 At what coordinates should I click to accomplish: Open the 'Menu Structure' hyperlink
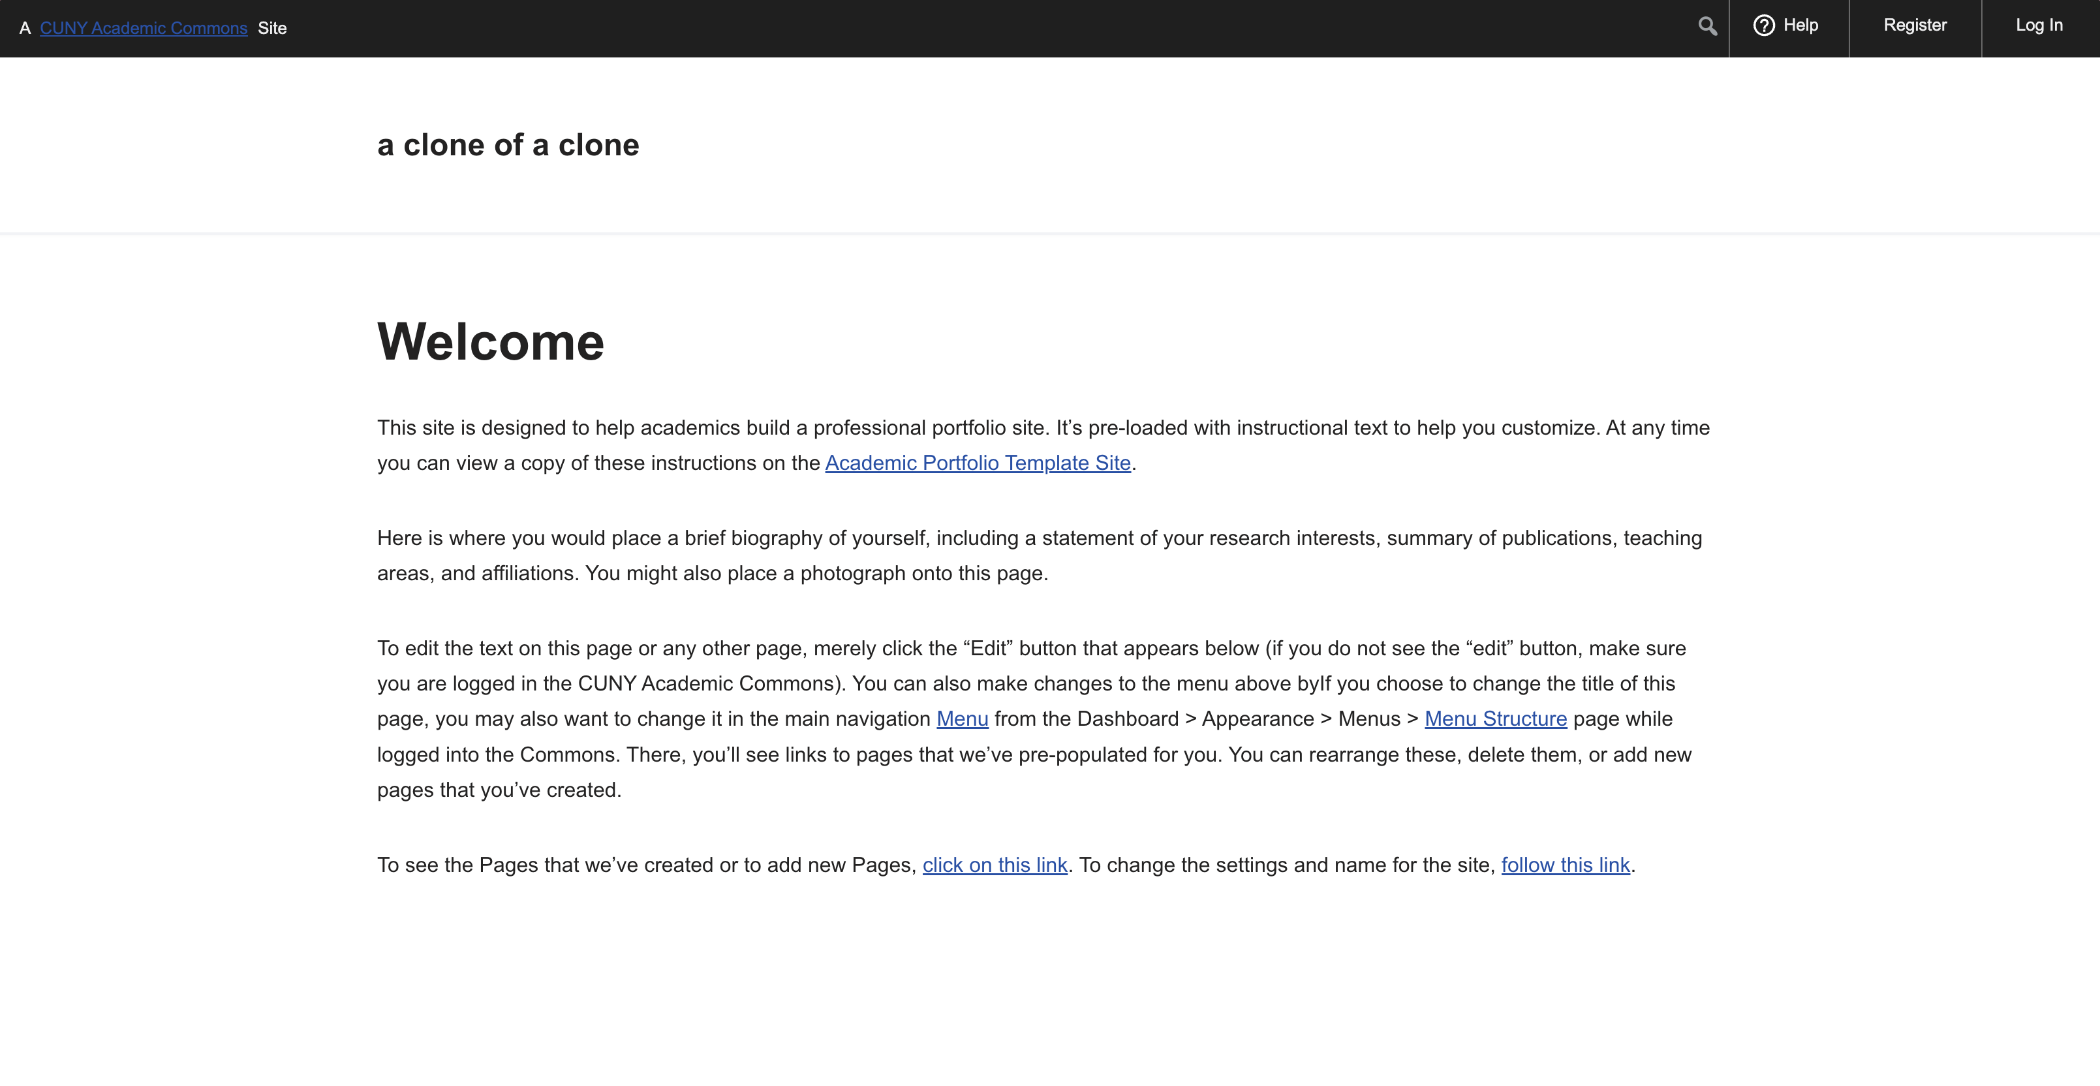coord(1495,719)
